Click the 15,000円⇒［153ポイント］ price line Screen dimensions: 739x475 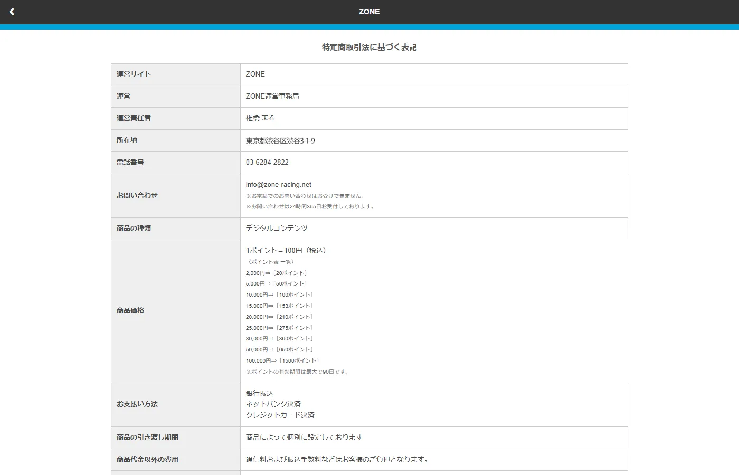point(280,306)
